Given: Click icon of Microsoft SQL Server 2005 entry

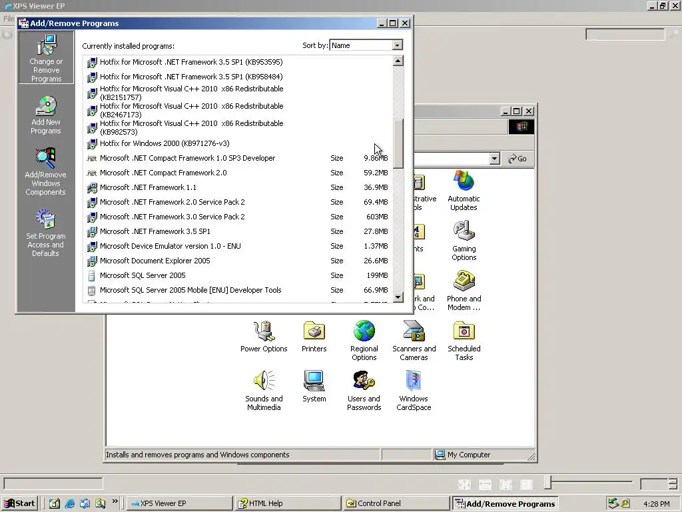Looking at the screenshot, I should (x=92, y=275).
